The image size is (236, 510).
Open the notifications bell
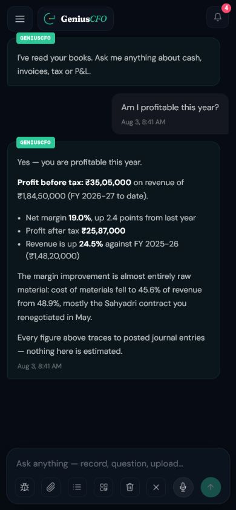pos(217,18)
